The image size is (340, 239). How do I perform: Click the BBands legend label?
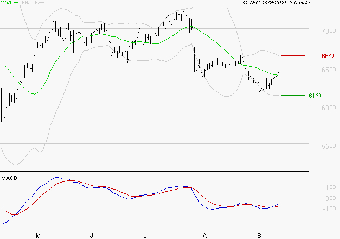31,3
